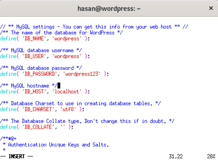This screenshot has height=160, width=218.
Task: Click the block cursor after 'MySQL hostname */'
Action: 59,85
